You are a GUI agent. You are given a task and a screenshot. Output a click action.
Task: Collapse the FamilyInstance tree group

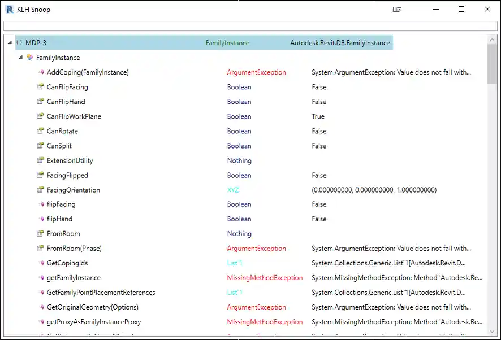[21, 58]
